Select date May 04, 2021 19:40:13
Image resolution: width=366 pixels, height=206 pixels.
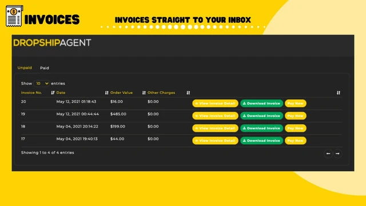click(77, 138)
